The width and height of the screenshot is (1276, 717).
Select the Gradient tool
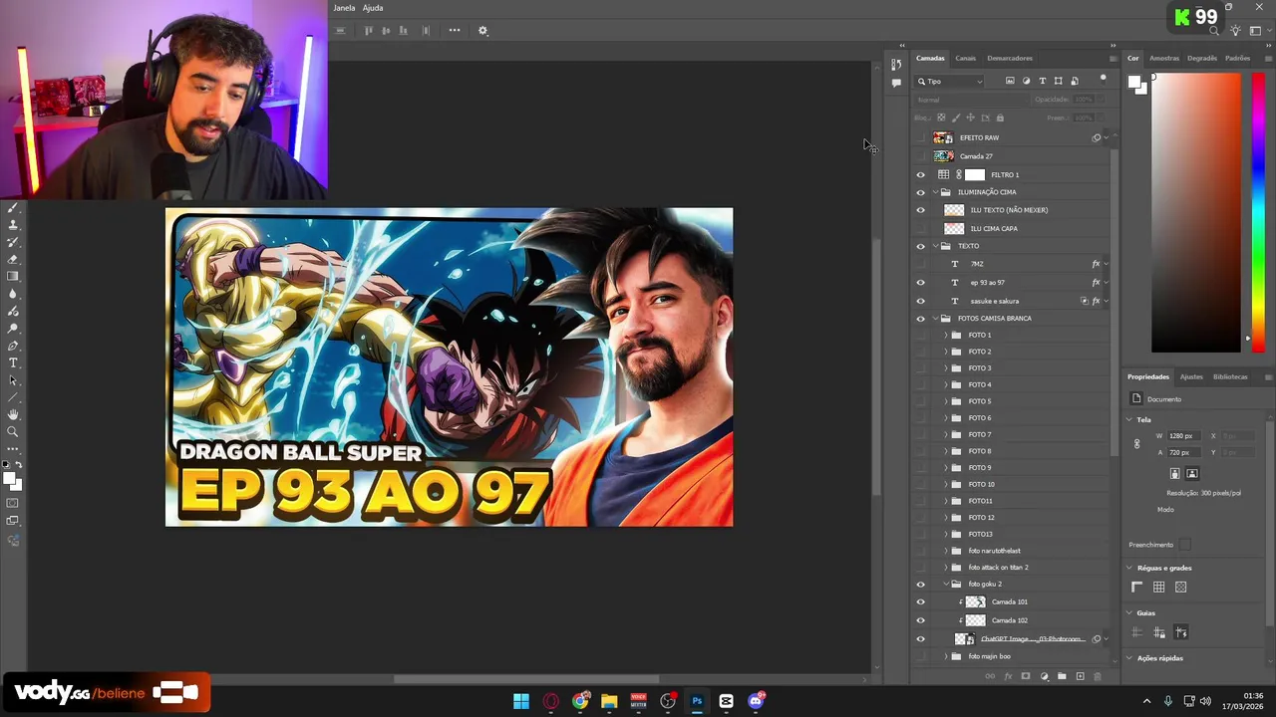[x=13, y=276]
